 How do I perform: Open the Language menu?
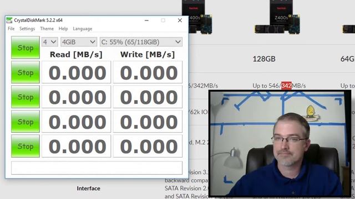pos(83,29)
